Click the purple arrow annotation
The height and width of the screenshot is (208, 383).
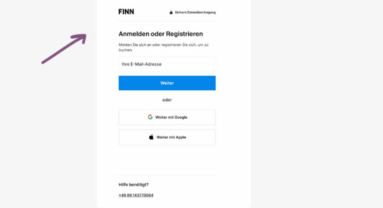pos(64,49)
